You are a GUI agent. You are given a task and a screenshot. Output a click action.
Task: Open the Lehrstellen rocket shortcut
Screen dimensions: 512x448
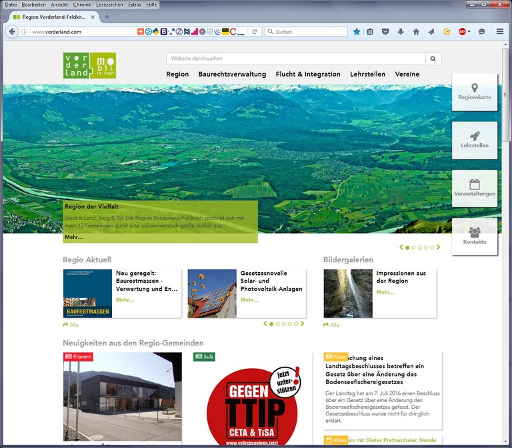(474, 140)
